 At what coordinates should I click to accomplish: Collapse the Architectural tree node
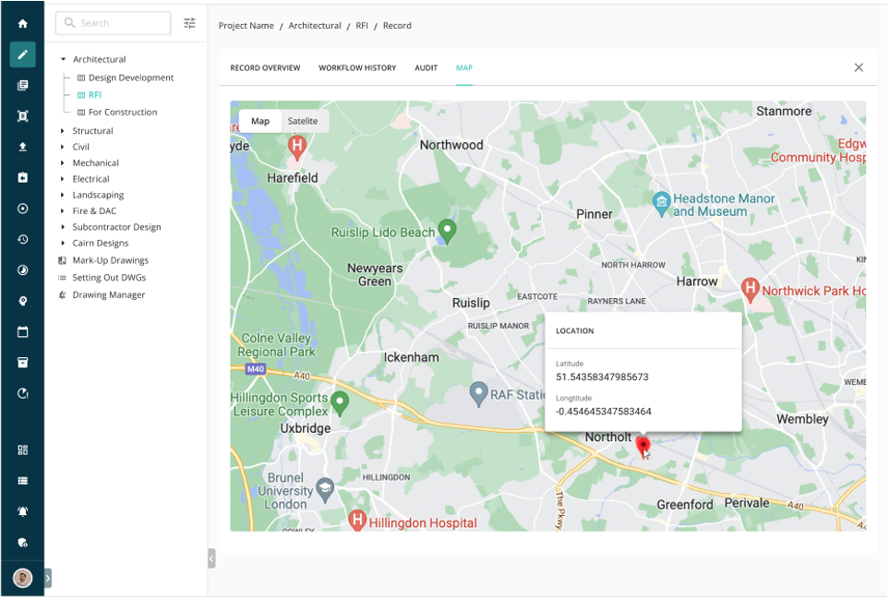tap(63, 59)
